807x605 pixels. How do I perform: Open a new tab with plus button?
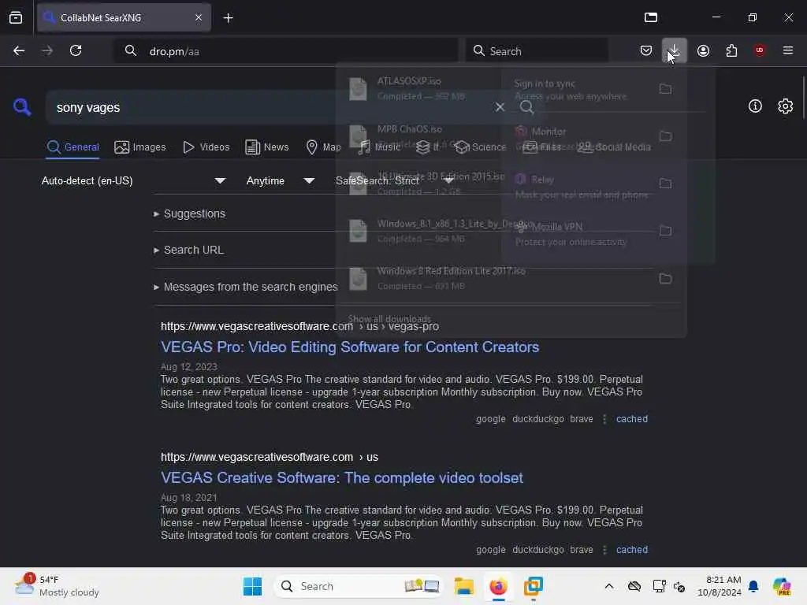[228, 18]
